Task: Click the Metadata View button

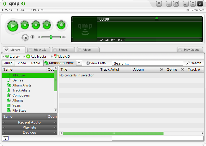Action: pos(60,63)
